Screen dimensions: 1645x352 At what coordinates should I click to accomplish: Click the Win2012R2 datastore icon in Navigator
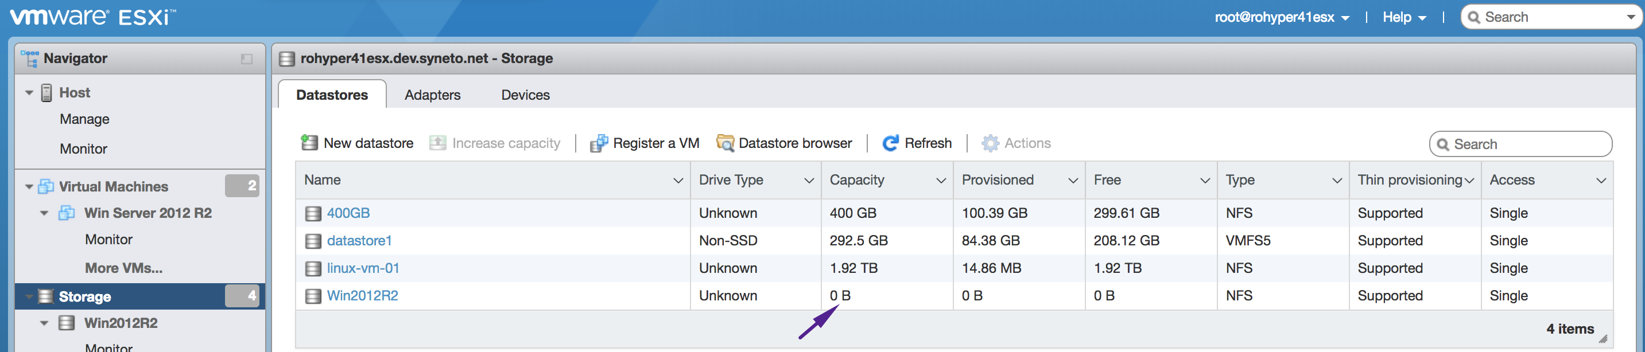(67, 323)
